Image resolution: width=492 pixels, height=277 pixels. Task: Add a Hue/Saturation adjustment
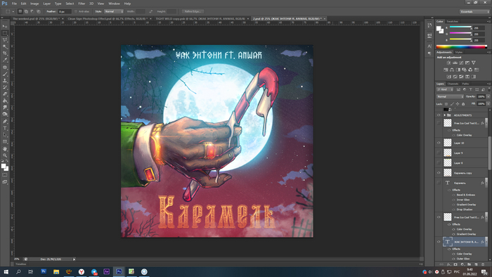(446, 70)
